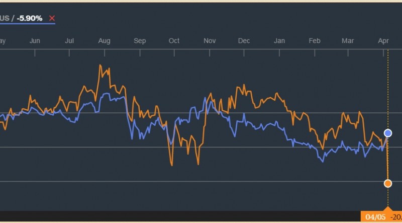Click the -20 value next to date flag
The image size is (402, 223).
coord(396,217)
